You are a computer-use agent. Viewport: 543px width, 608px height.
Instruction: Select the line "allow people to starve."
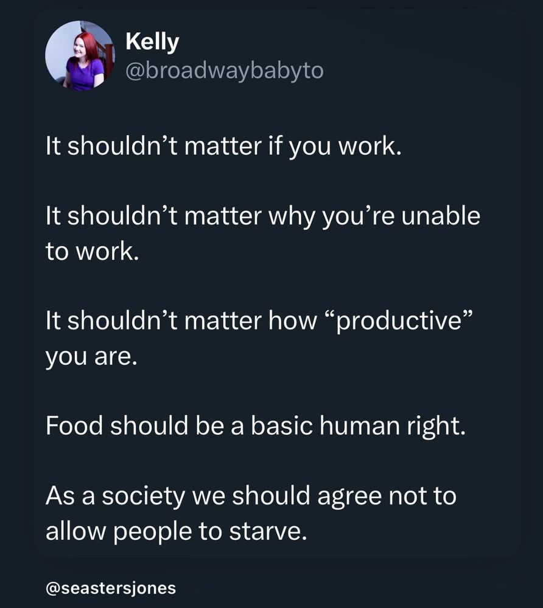[177, 531]
